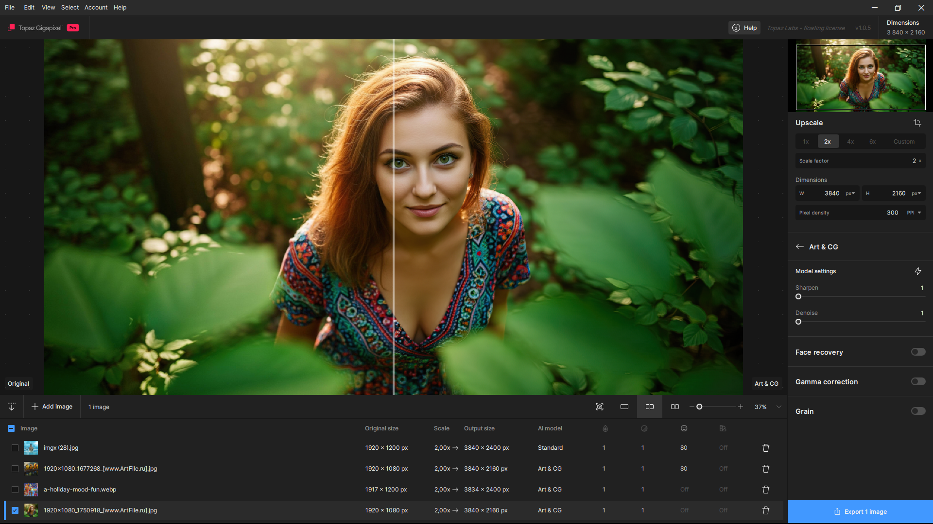933x524 pixels.
Task: Click the Export 1 image button
Action: [860, 511]
